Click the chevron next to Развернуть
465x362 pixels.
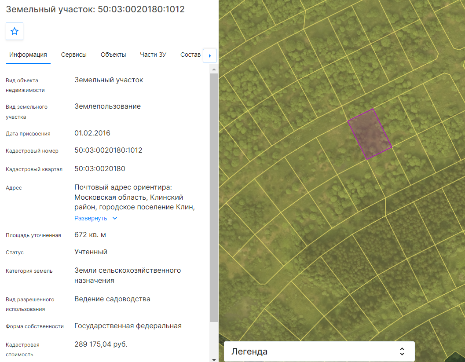coord(115,218)
